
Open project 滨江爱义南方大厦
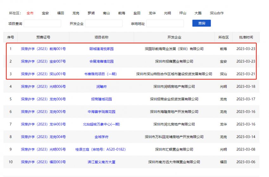point(101,162)
